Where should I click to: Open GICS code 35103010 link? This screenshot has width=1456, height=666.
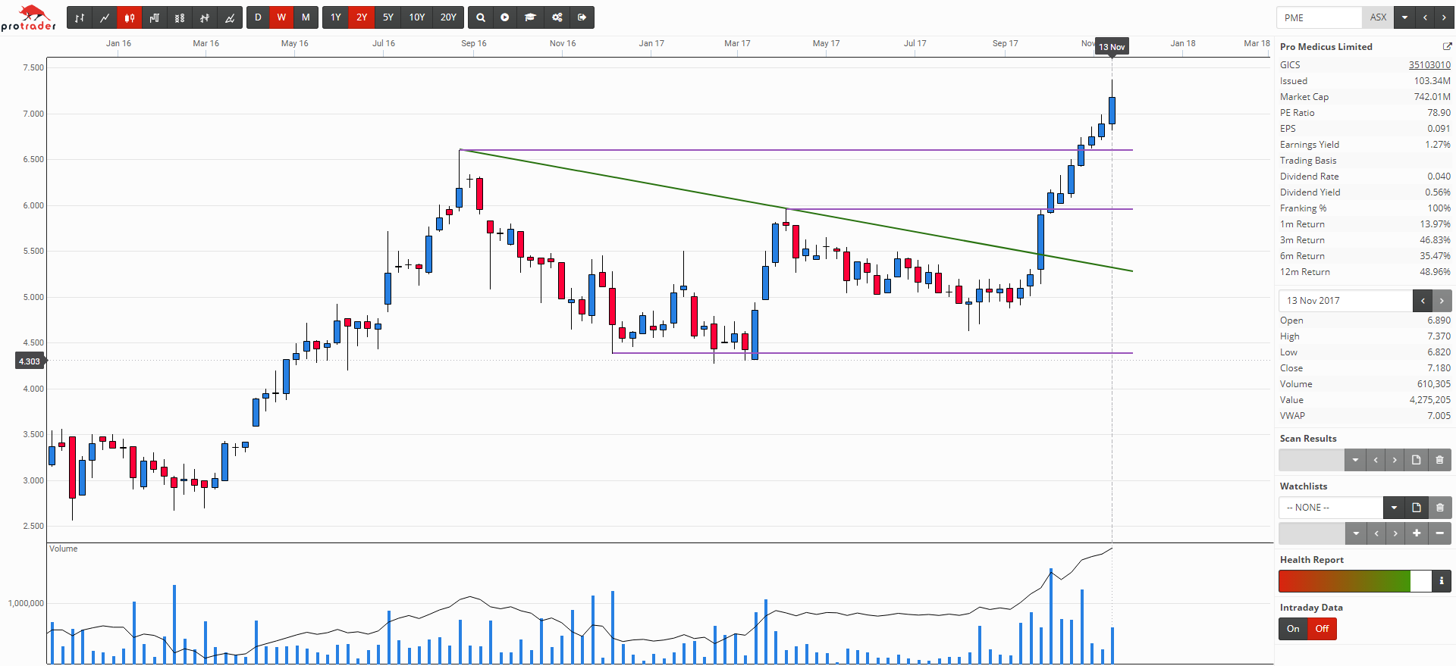[1429, 65]
